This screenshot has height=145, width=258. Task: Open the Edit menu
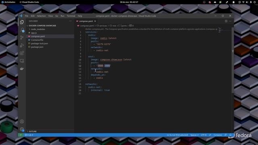pos(33,16)
